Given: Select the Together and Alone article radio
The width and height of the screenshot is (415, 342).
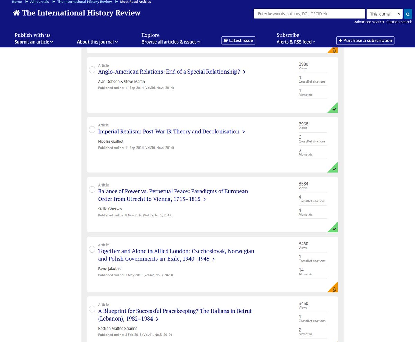Looking at the screenshot, I should coord(92,249).
